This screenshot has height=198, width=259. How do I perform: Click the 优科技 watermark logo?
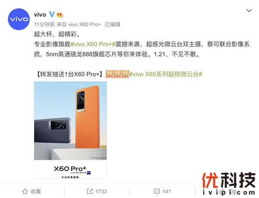pos(229,183)
